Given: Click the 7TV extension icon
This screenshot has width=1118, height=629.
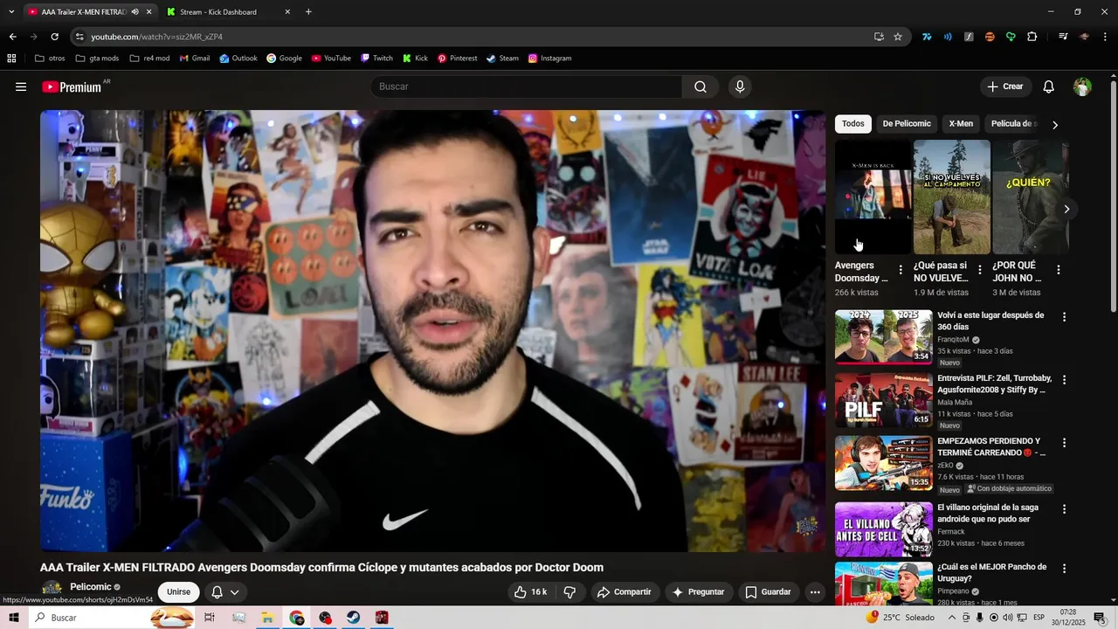Looking at the screenshot, I should pyautogui.click(x=927, y=37).
